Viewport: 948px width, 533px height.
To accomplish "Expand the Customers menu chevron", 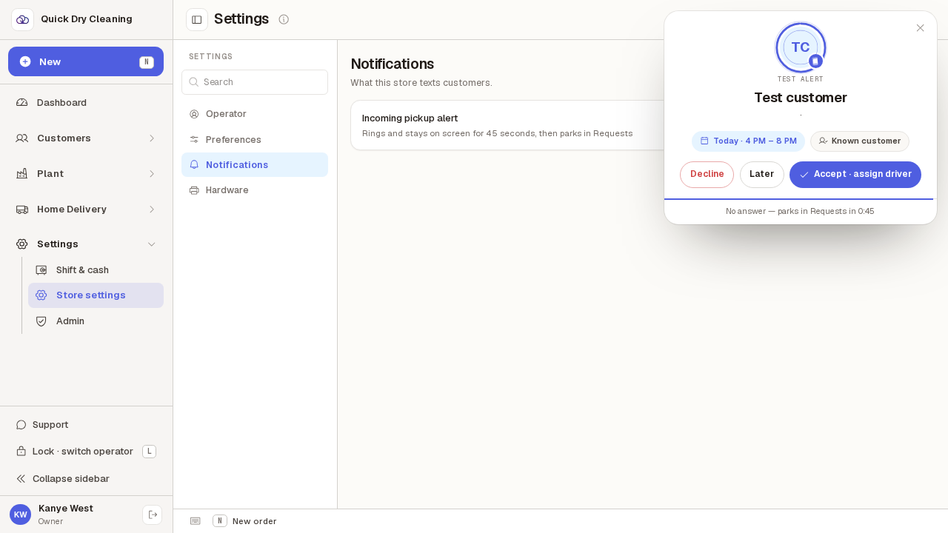I will point(152,138).
